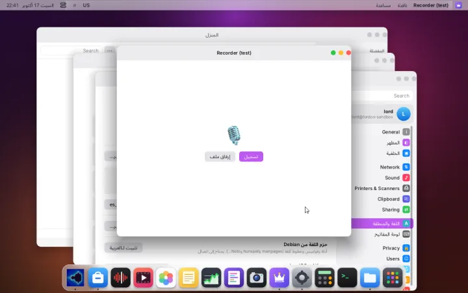Select General in Settings sidebar

[x=382, y=132]
